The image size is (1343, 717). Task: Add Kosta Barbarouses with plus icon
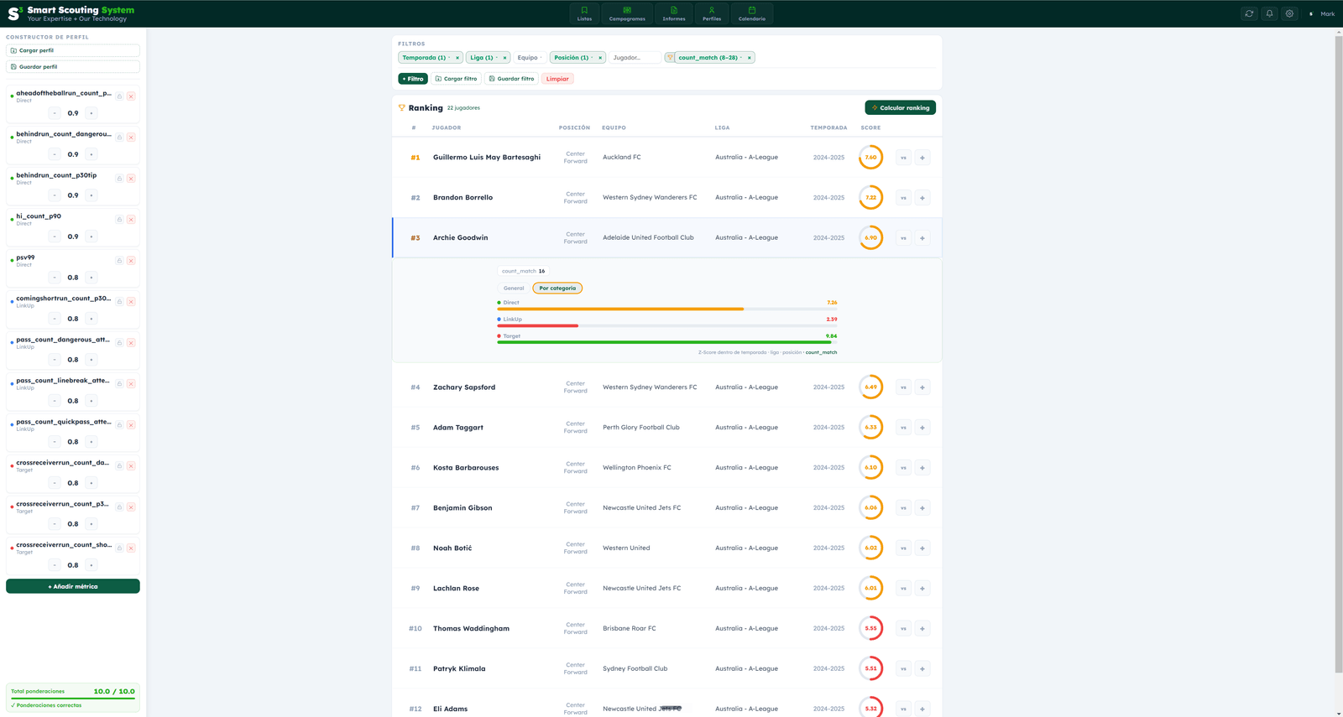click(922, 468)
